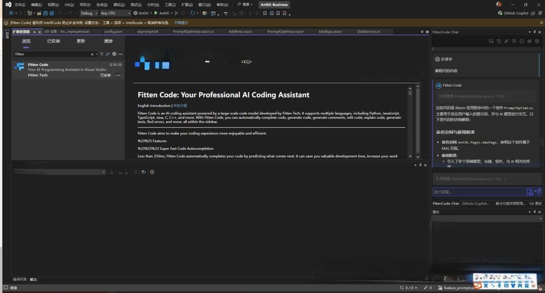This screenshot has height=293, width=545.
Task: Click the 中文介绍 link
Action: pyautogui.click(x=180, y=106)
